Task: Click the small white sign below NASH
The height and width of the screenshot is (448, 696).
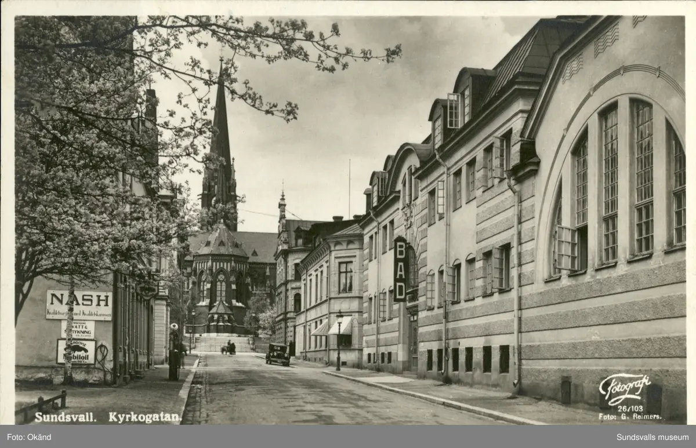Action: coord(78,329)
